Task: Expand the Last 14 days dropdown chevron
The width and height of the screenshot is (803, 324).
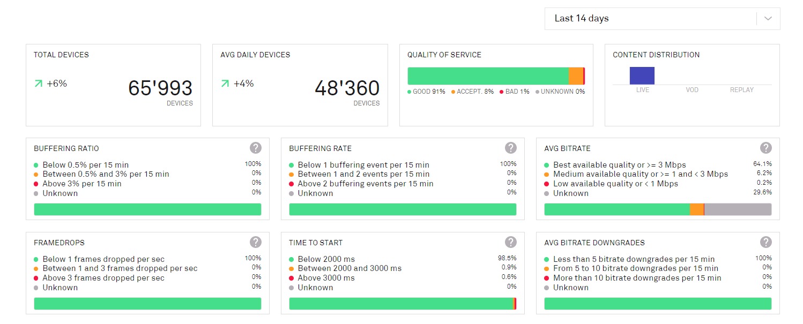Action: click(768, 19)
